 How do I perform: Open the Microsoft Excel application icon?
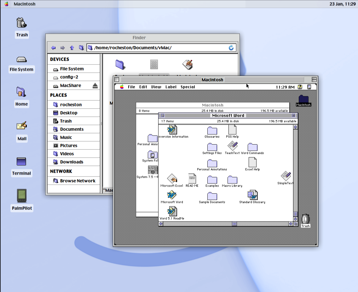(x=172, y=179)
